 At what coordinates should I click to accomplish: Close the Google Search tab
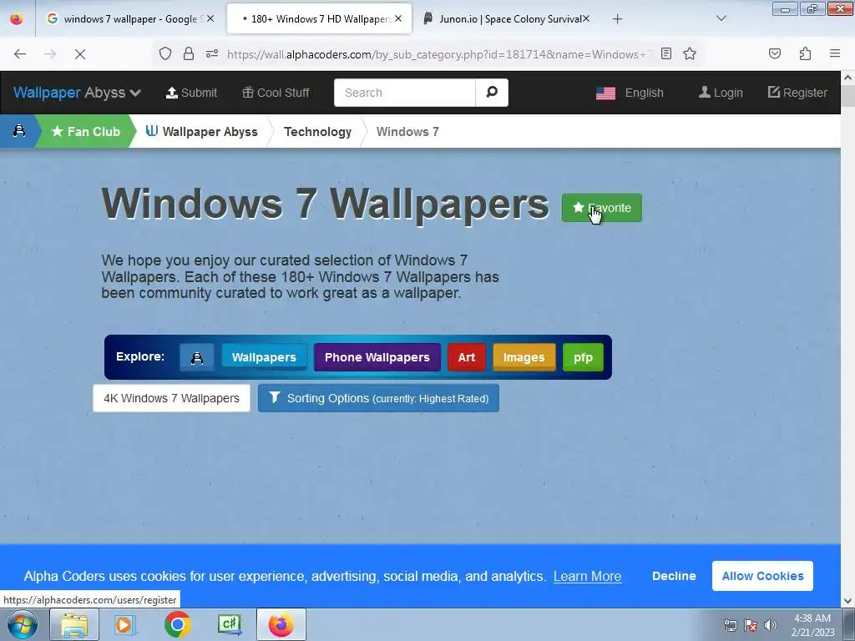click(210, 18)
